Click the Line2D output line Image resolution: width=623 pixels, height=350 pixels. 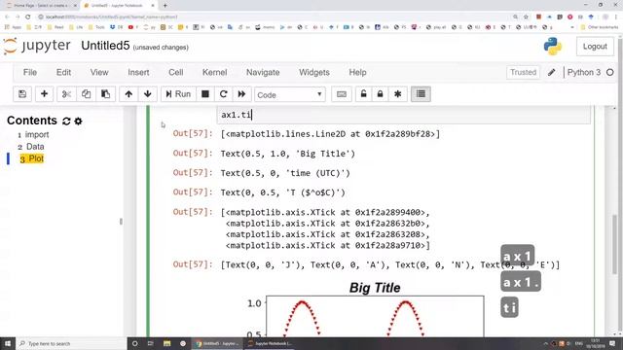point(330,134)
